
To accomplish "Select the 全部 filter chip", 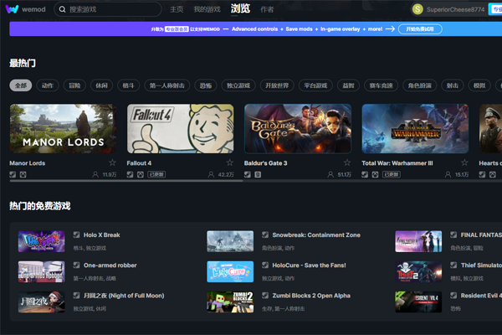I will (21, 85).
